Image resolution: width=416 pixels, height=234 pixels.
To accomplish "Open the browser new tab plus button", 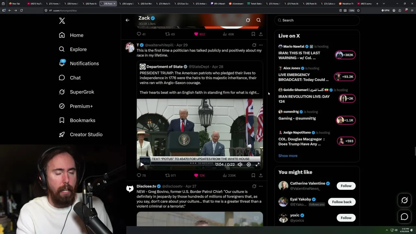I will pyautogui.click(x=377, y=4).
